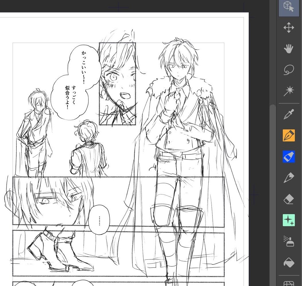Viewport: 302px width, 286px height.
Task: Select the Fill bucket tool
Action: click(289, 263)
